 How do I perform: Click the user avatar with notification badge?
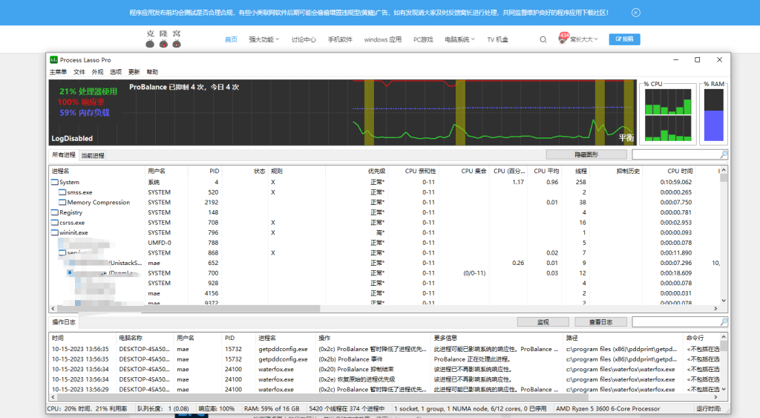tap(563, 39)
